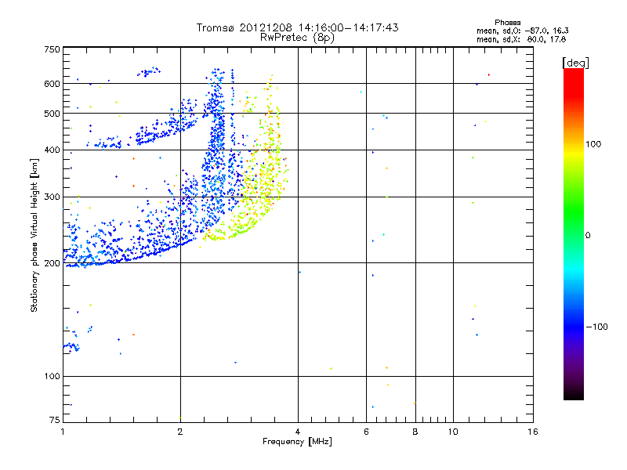Click the '0' colorbar tick label

pyautogui.click(x=588, y=236)
